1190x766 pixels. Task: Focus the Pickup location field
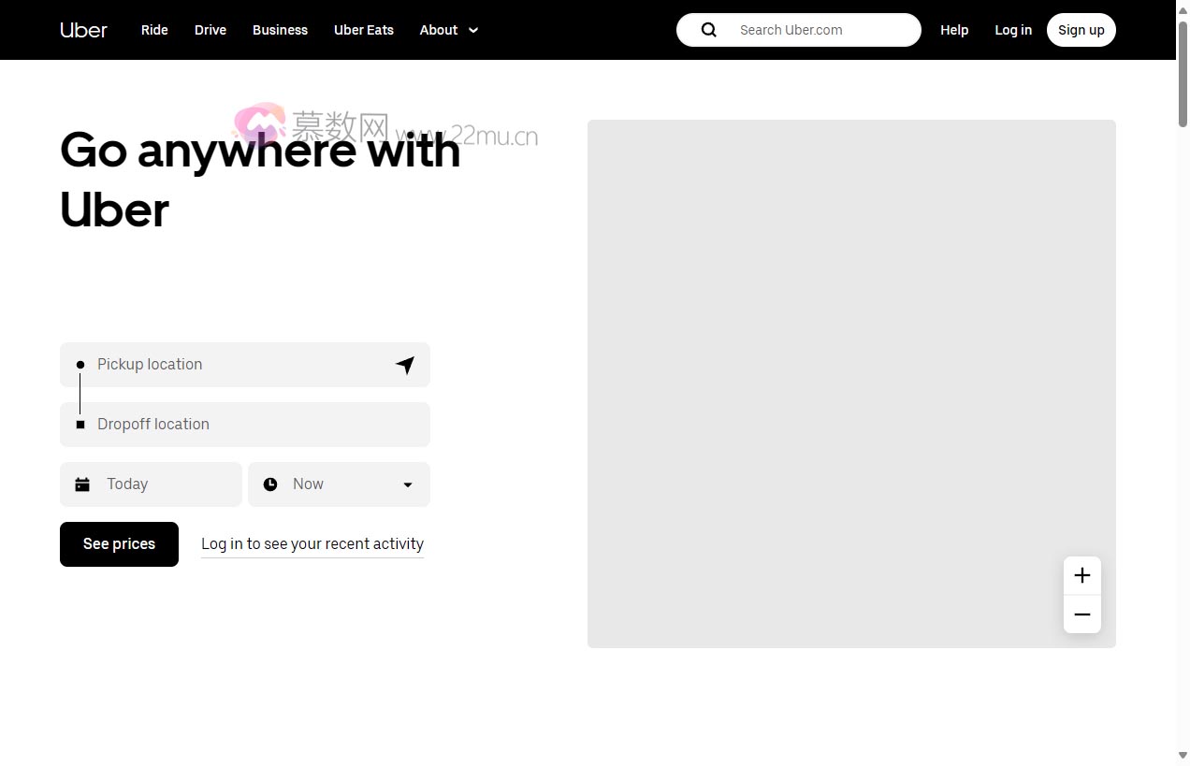click(x=239, y=365)
